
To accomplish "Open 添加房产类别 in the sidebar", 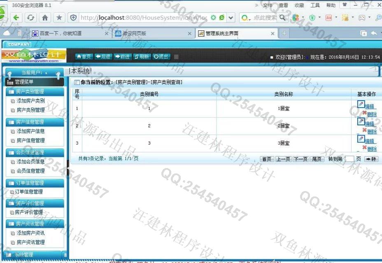I will (x=30, y=101).
